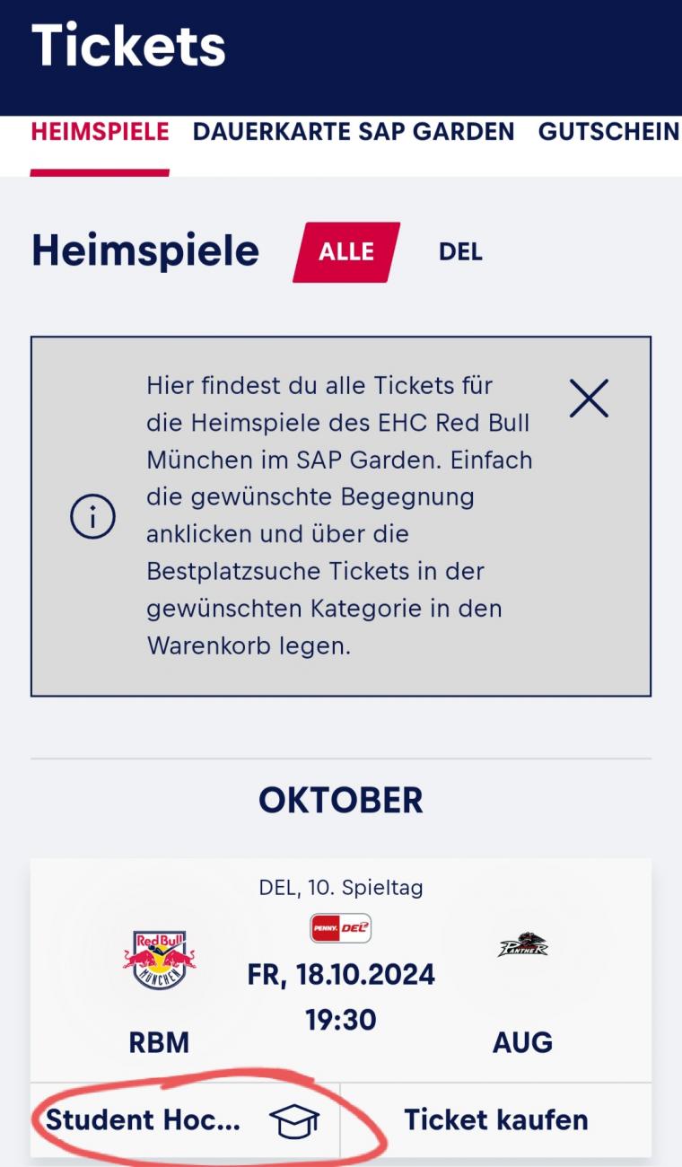Click the RBM team abbreviation
This screenshot has width=682, height=1167.
[160, 1043]
